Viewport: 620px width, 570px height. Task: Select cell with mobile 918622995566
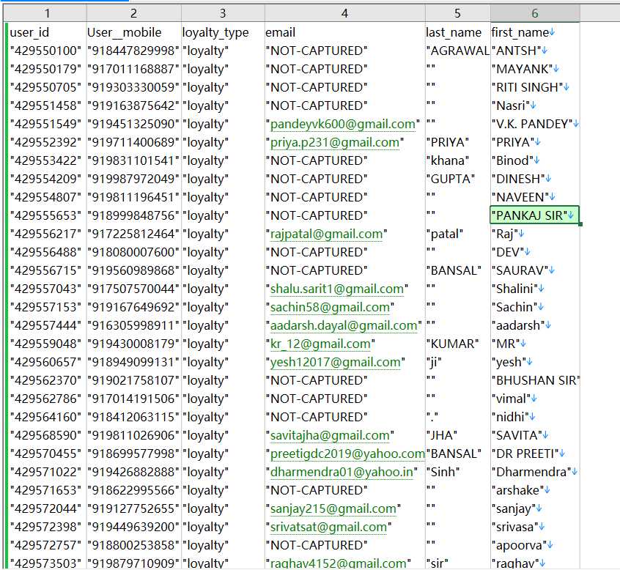pos(133,490)
